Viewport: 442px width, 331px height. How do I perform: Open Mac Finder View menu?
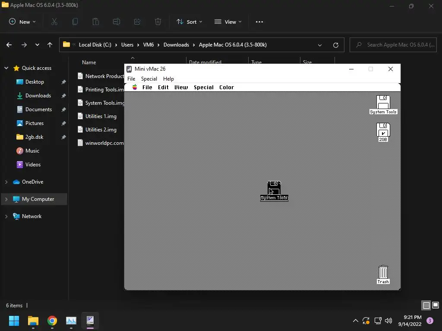point(181,87)
